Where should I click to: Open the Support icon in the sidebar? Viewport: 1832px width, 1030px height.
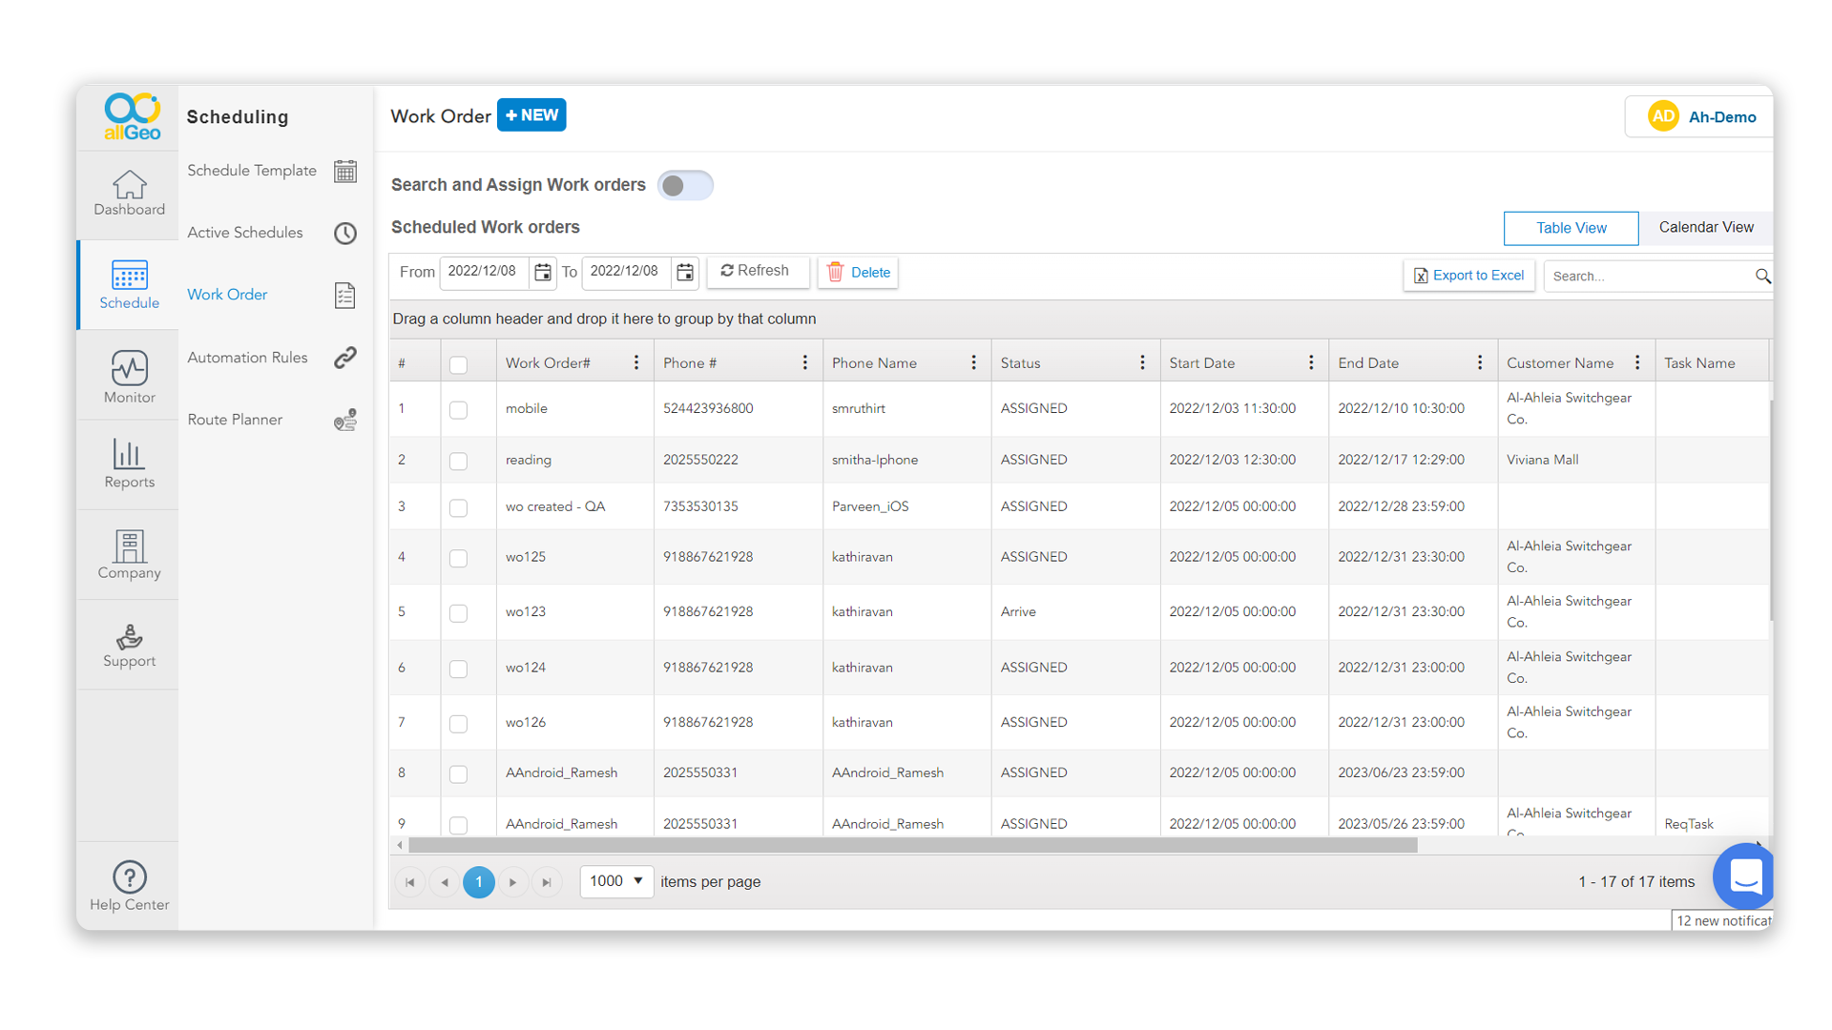(x=129, y=636)
